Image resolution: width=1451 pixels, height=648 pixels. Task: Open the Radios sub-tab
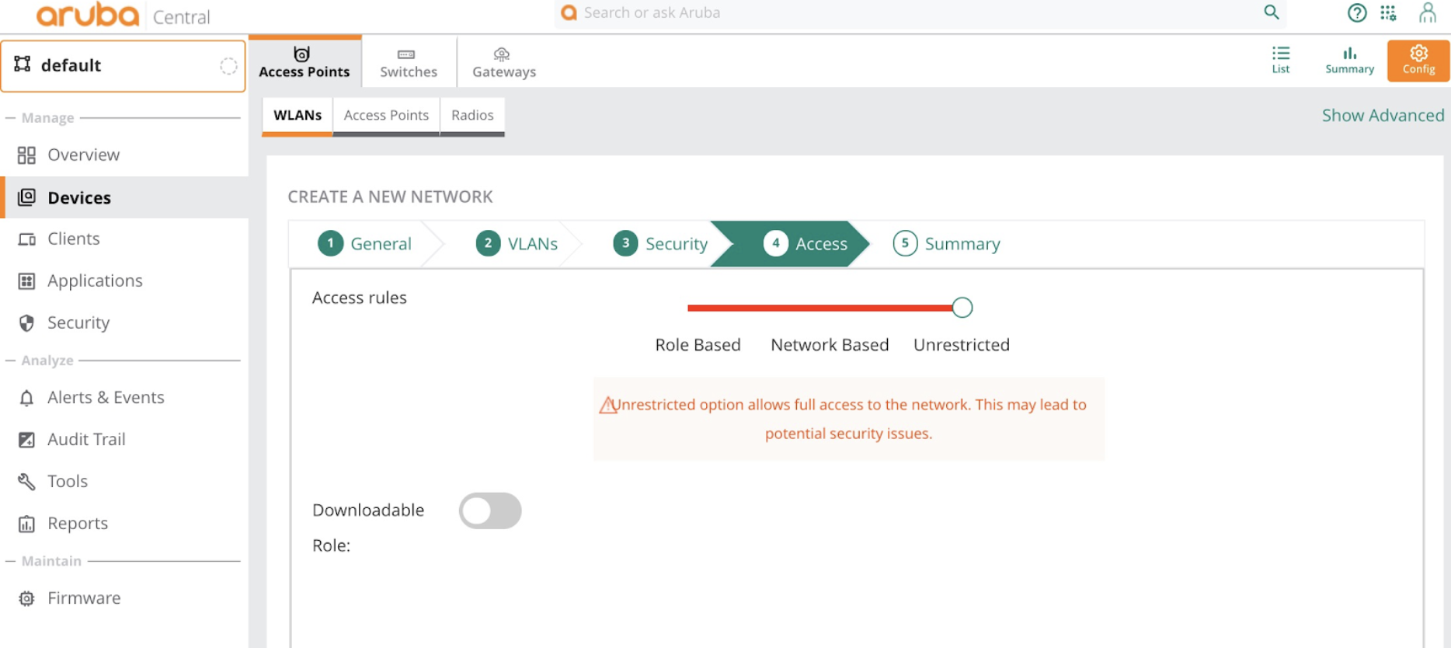(x=472, y=116)
